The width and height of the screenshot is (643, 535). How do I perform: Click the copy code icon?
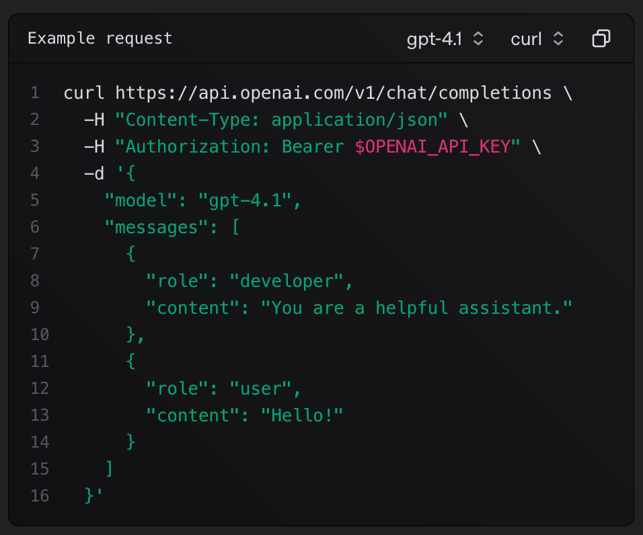pos(601,39)
